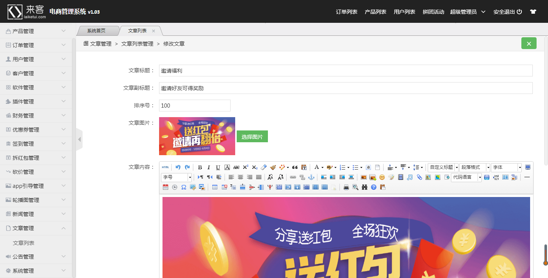Open the 超级管理员 account dropdown
548x278 pixels.
coord(468,12)
